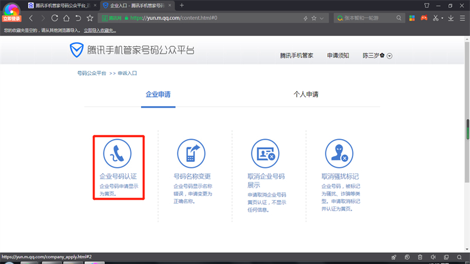Click the 取消企业号码展示 card icon
Image resolution: width=470 pixels, height=264 pixels.
(x=266, y=154)
